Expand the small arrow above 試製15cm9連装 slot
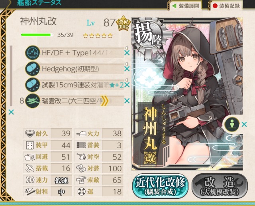Image resolution: width=255 pixels, height=206 pixels. [x=126, y=79]
